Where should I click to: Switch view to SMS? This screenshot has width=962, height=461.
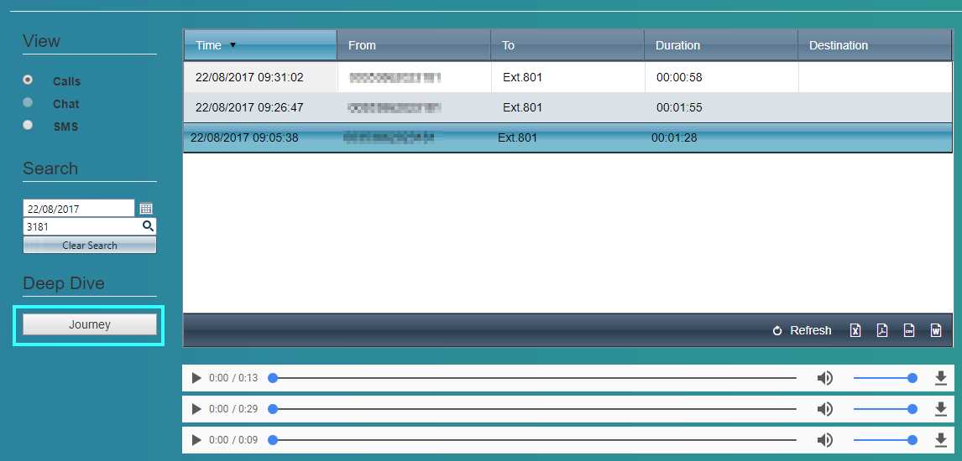pyautogui.click(x=29, y=126)
